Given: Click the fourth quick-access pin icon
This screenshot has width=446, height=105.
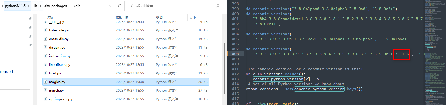Looking at the screenshot, I should coord(30,45).
